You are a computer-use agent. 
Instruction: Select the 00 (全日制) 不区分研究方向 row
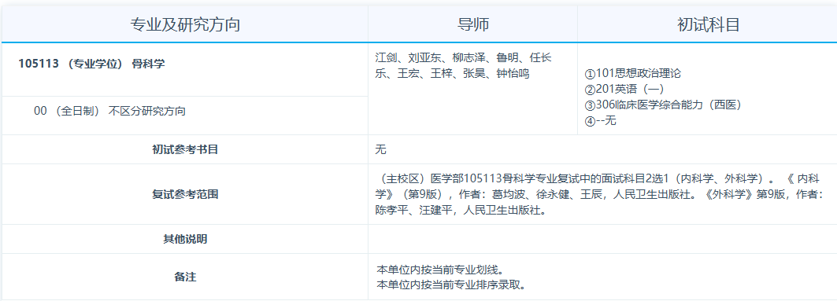[185, 115]
